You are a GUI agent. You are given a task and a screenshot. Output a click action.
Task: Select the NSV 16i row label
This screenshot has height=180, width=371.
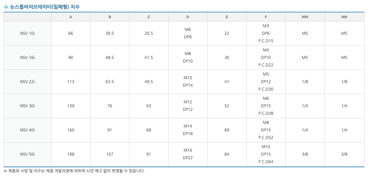click(x=27, y=57)
